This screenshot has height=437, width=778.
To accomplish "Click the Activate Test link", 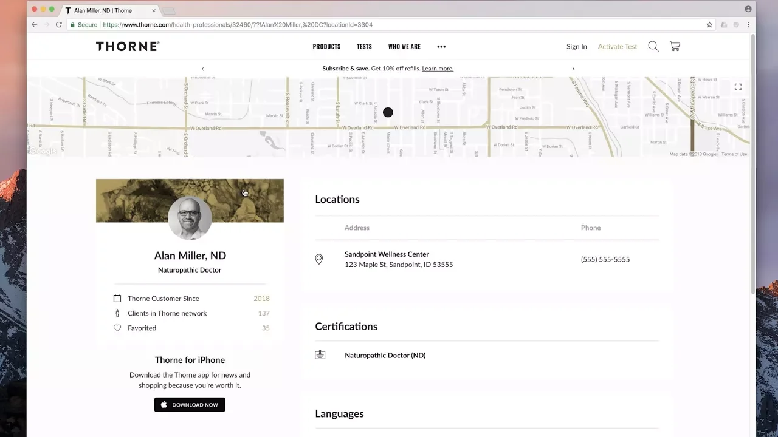I will (x=618, y=46).
